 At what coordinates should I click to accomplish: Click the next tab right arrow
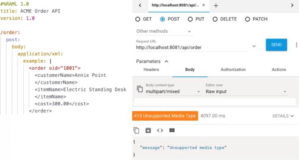[x=292, y=6]
